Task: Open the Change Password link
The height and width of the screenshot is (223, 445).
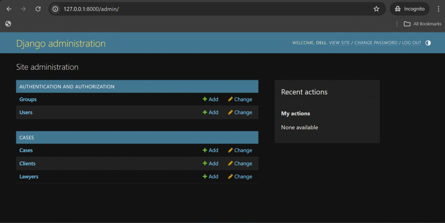Action: pyautogui.click(x=376, y=43)
